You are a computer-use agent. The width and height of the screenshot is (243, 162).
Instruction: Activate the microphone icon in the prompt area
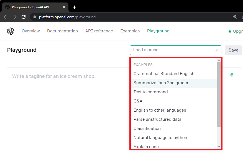tap(232, 75)
